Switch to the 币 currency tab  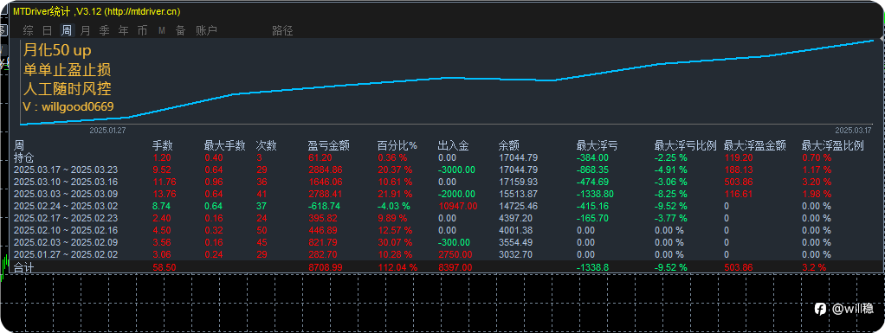(142, 30)
